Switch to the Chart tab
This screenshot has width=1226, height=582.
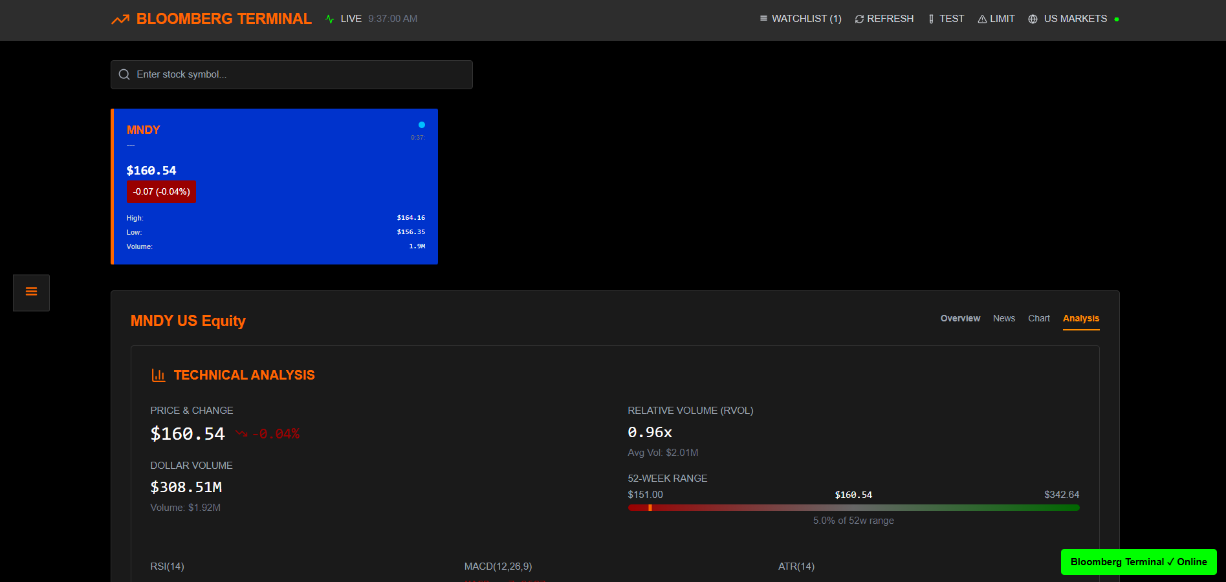point(1039,318)
